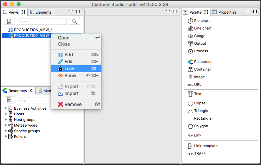This screenshot has width=261, height=165.
Task: Choose Lock from the context menu
Action: coord(76,69)
